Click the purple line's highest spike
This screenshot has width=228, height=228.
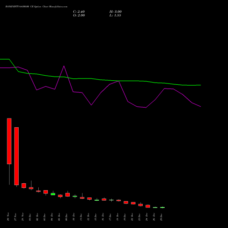tap(64, 66)
